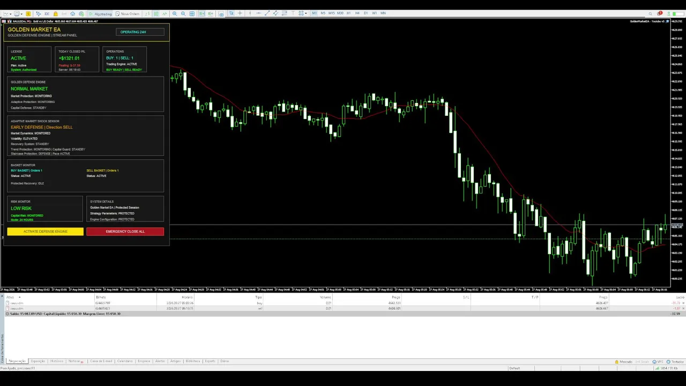Select the Fibonacci retracement tool
The image size is (686, 386).
point(284,13)
